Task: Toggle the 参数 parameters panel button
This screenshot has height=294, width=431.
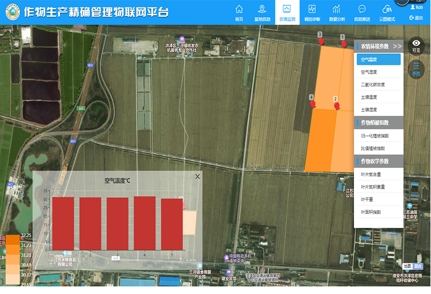Action: coord(416,70)
